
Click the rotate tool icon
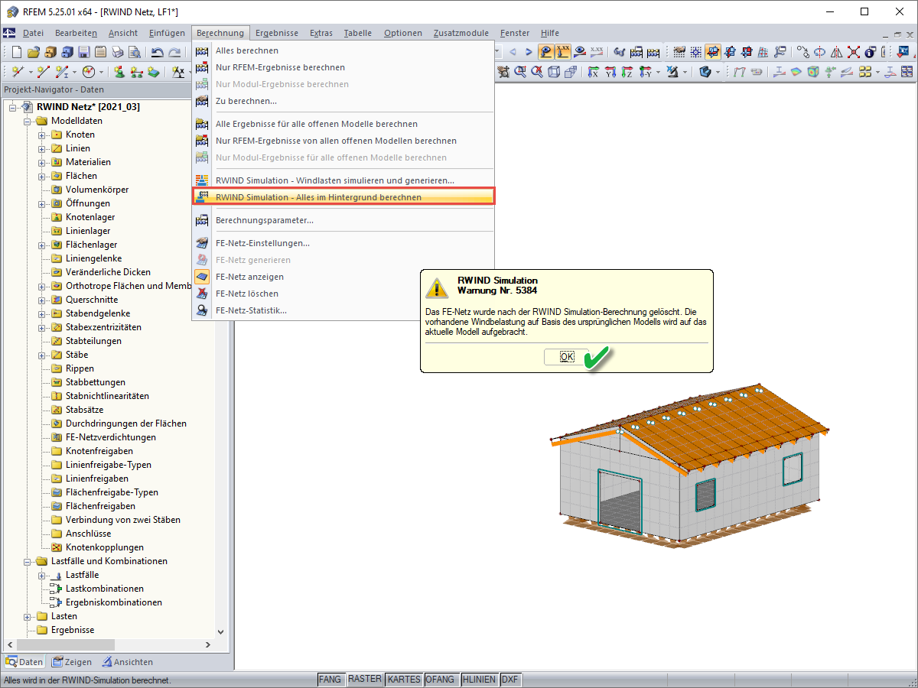pyautogui.click(x=820, y=52)
